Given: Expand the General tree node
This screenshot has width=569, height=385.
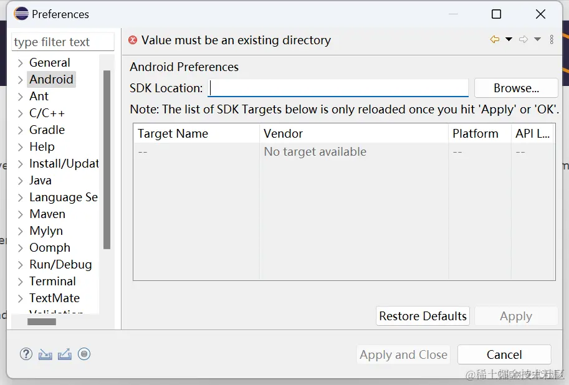Looking at the screenshot, I should coord(21,63).
